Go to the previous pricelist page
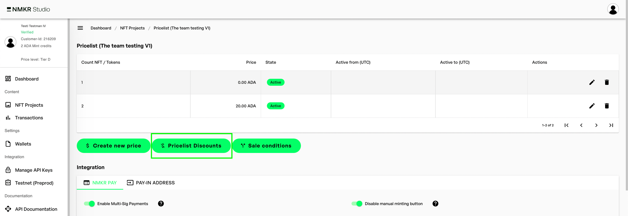Image resolution: width=628 pixels, height=216 pixels. 581,125
